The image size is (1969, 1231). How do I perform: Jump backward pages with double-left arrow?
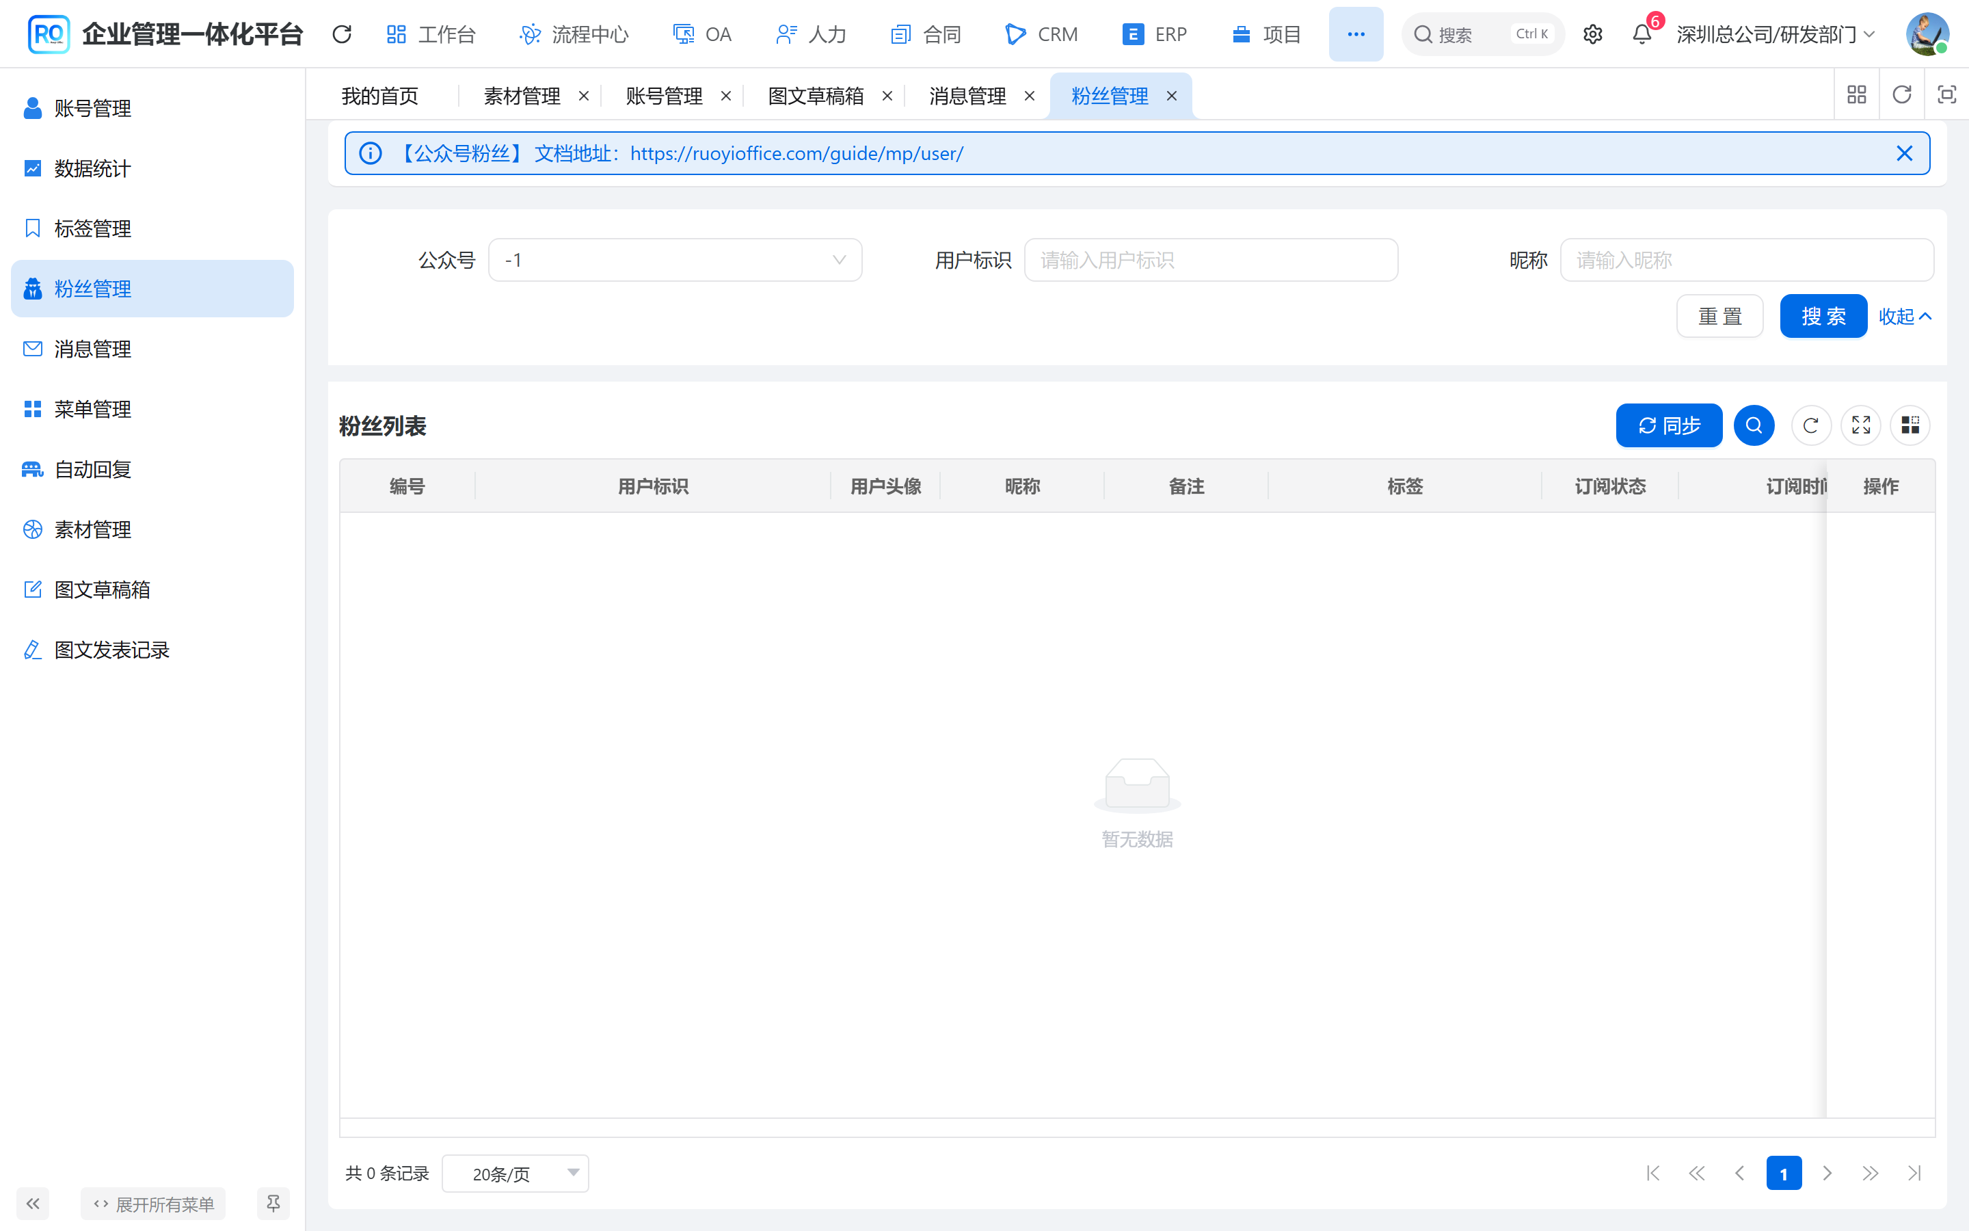[1696, 1173]
